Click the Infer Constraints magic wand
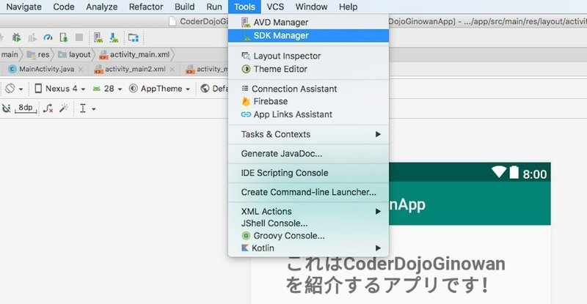Viewport: 587px width, 304px height. click(x=64, y=108)
